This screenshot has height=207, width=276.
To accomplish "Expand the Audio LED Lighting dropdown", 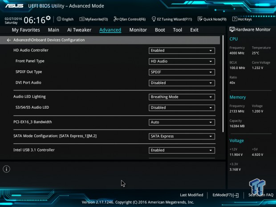I will [182, 97].
